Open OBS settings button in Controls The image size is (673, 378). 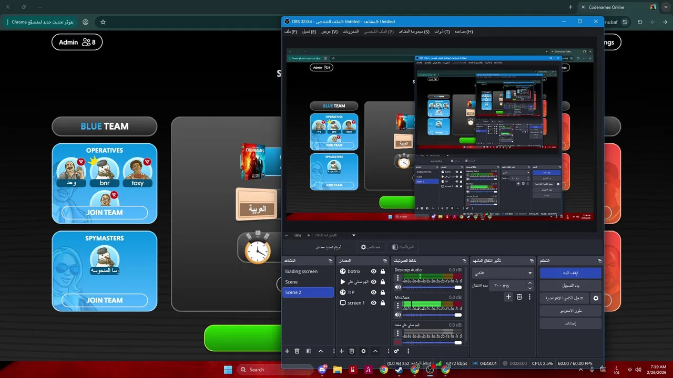[570, 323]
